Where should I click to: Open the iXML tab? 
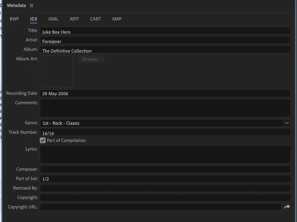pos(53,19)
